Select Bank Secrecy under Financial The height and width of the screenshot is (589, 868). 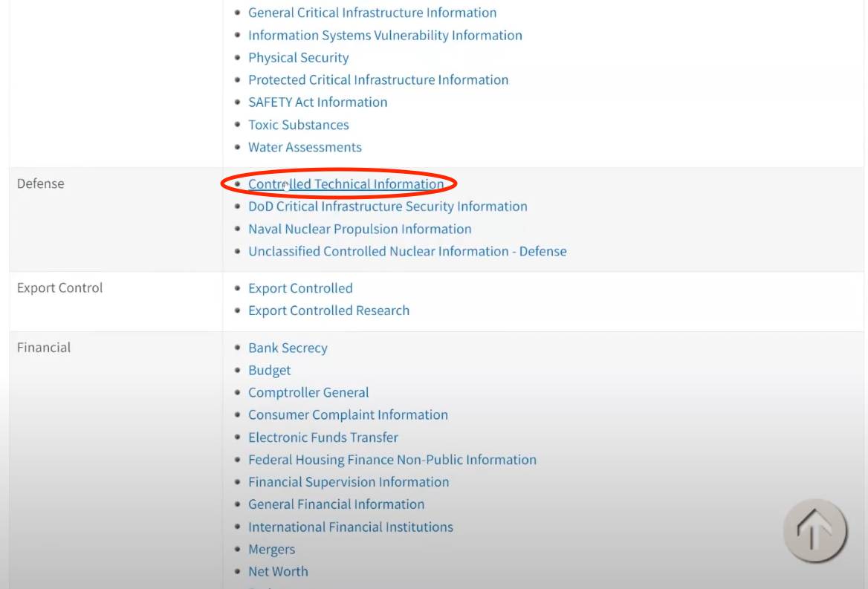tap(288, 348)
